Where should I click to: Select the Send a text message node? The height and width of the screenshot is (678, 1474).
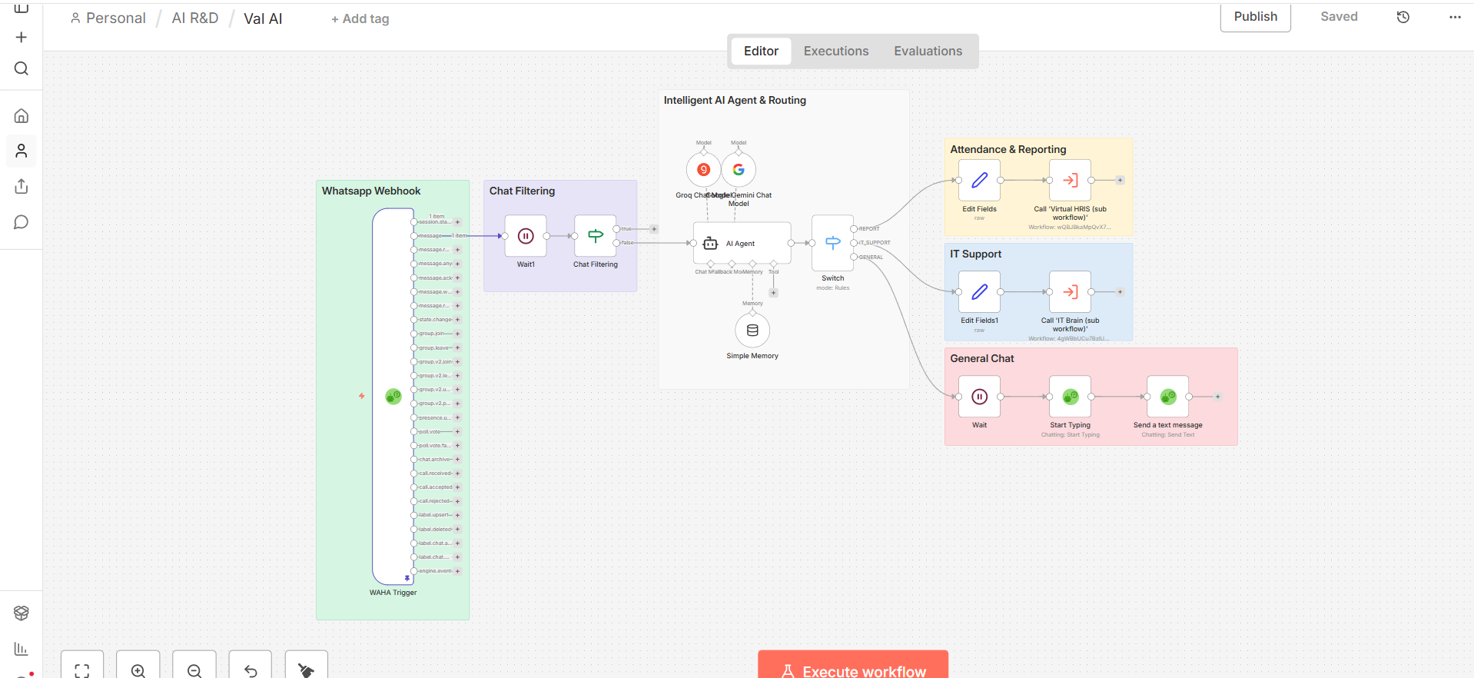click(1167, 397)
